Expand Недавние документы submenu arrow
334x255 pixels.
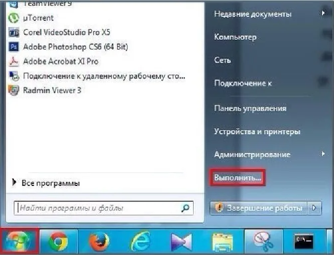(323, 13)
